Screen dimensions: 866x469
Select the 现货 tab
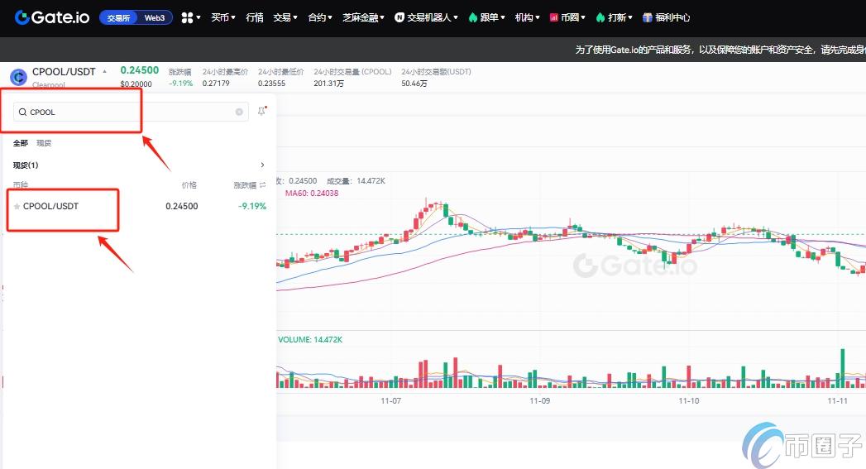pyautogui.click(x=44, y=143)
